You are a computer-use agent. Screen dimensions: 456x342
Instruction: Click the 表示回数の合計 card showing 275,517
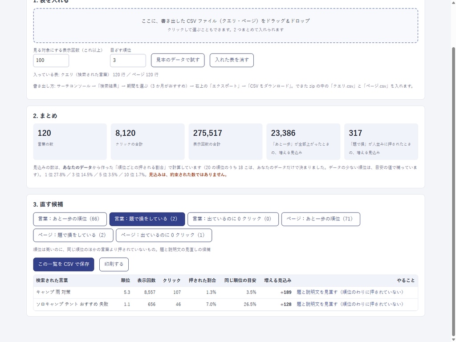click(x=226, y=142)
